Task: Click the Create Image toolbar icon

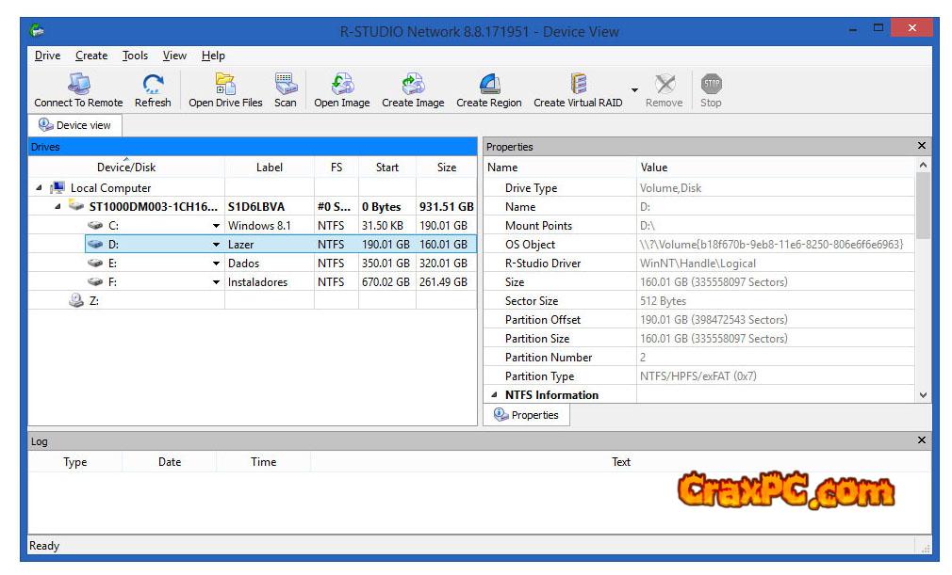Action: [413, 84]
